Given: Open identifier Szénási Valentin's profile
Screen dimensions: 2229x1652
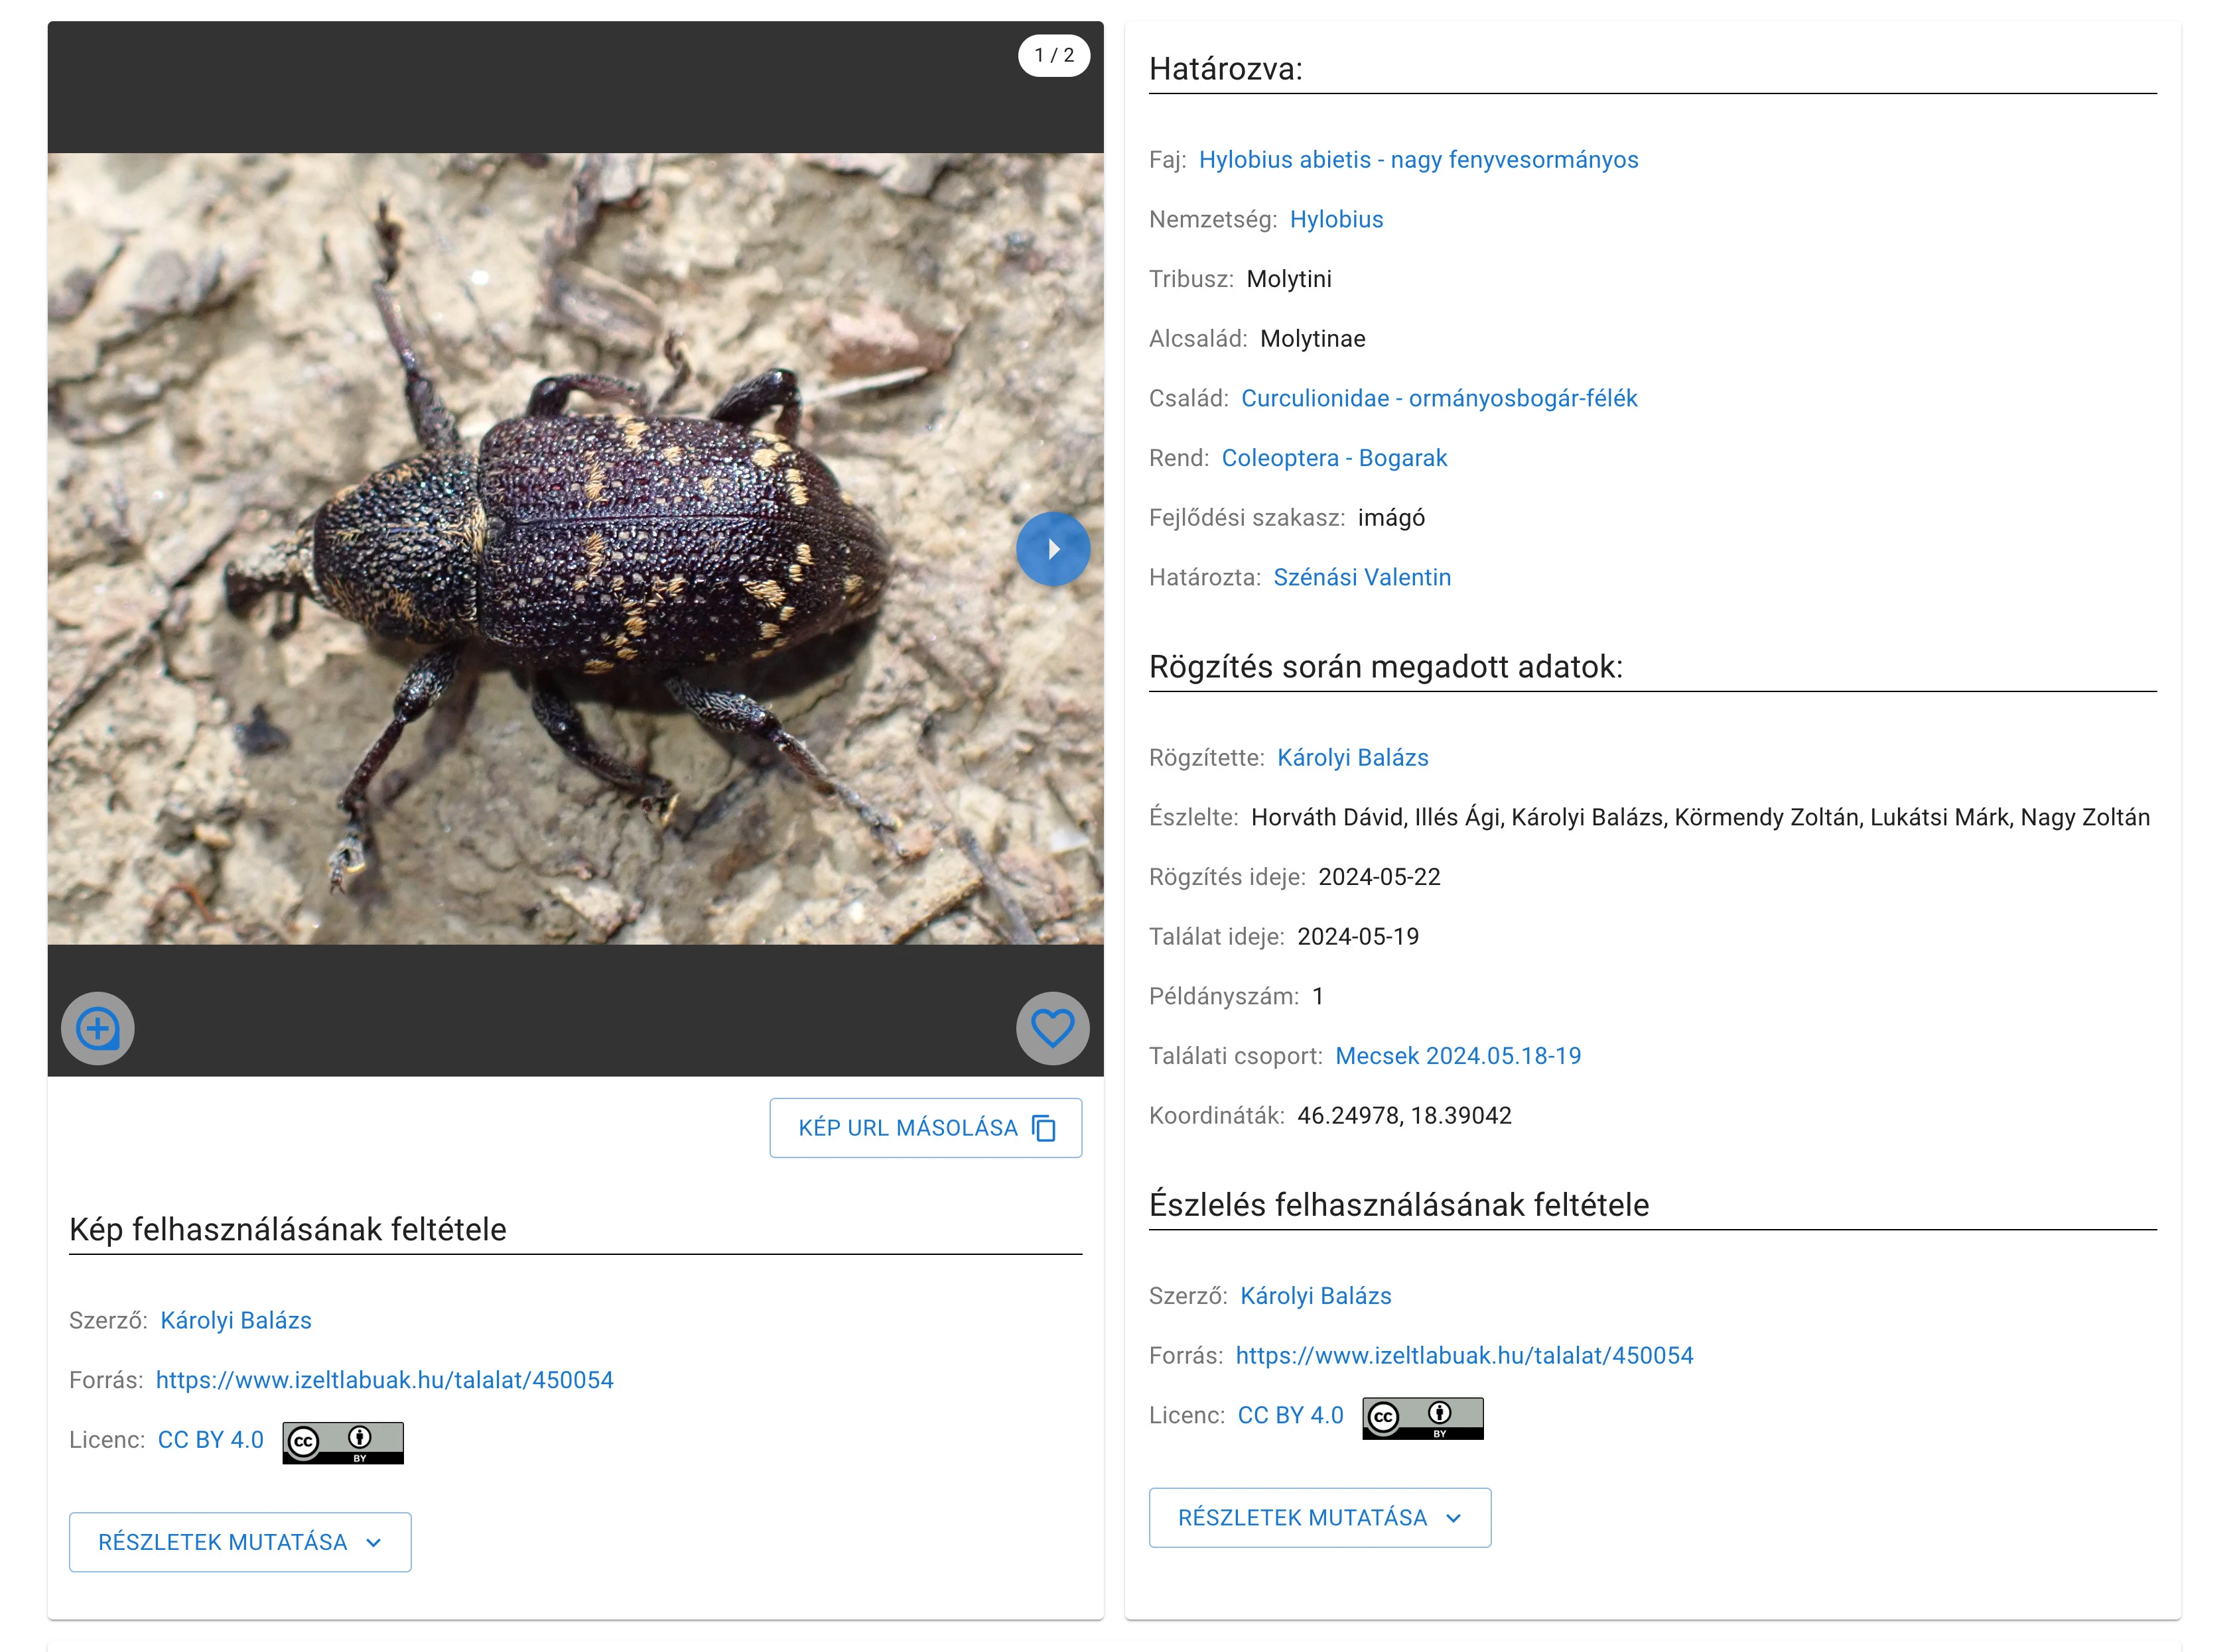Looking at the screenshot, I should 1361,578.
